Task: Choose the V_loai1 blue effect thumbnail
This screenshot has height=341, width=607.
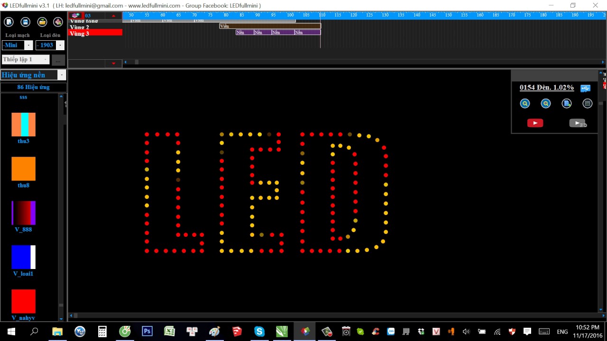Action: tap(23, 257)
